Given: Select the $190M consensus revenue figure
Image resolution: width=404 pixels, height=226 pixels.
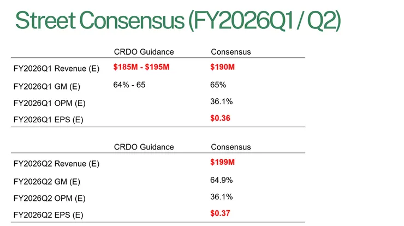Looking at the screenshot, I should [222, 67].
